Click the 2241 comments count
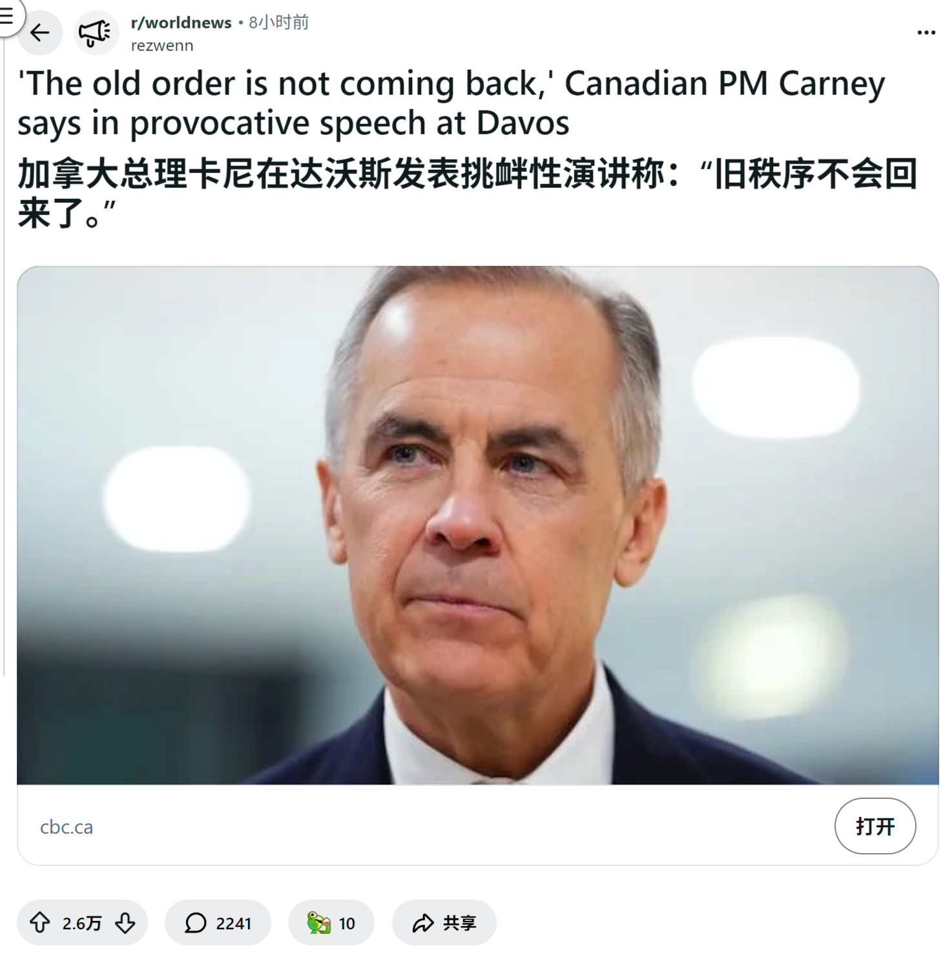 [233, 923]
